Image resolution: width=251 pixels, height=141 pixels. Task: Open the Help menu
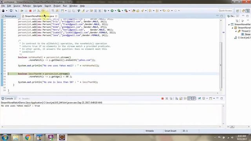tap(82, 6)
